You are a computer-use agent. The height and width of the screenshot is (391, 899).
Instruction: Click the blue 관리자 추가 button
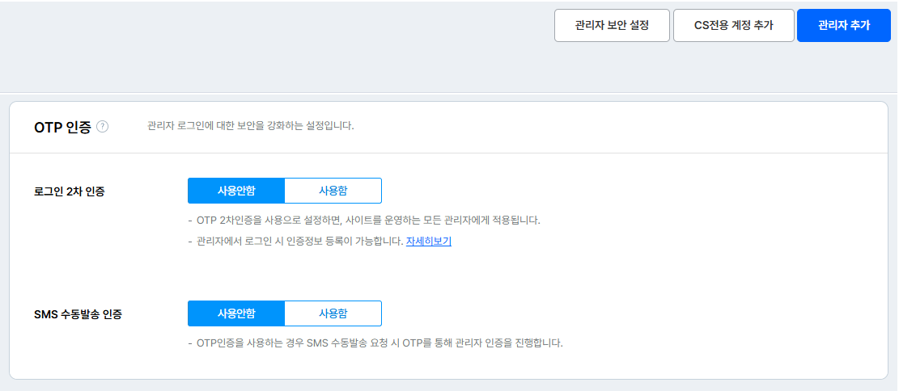point(843,25)
